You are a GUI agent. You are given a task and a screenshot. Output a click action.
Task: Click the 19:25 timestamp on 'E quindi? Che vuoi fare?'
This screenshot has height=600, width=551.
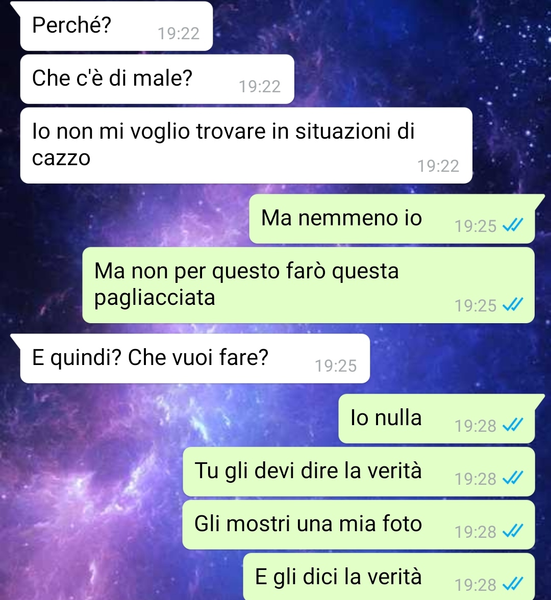tap(336, 366)
